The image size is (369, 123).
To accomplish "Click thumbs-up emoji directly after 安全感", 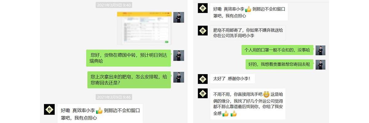I will pos(226,114).
